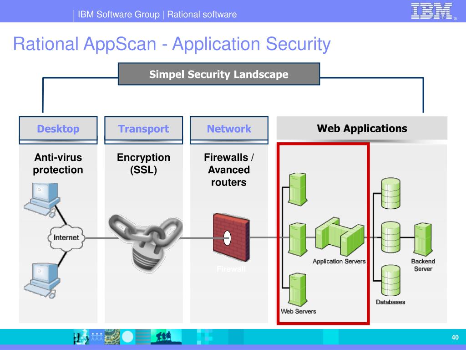Click the Anti-virus protection text
466x350 pixels.
[x=58, y=164]
